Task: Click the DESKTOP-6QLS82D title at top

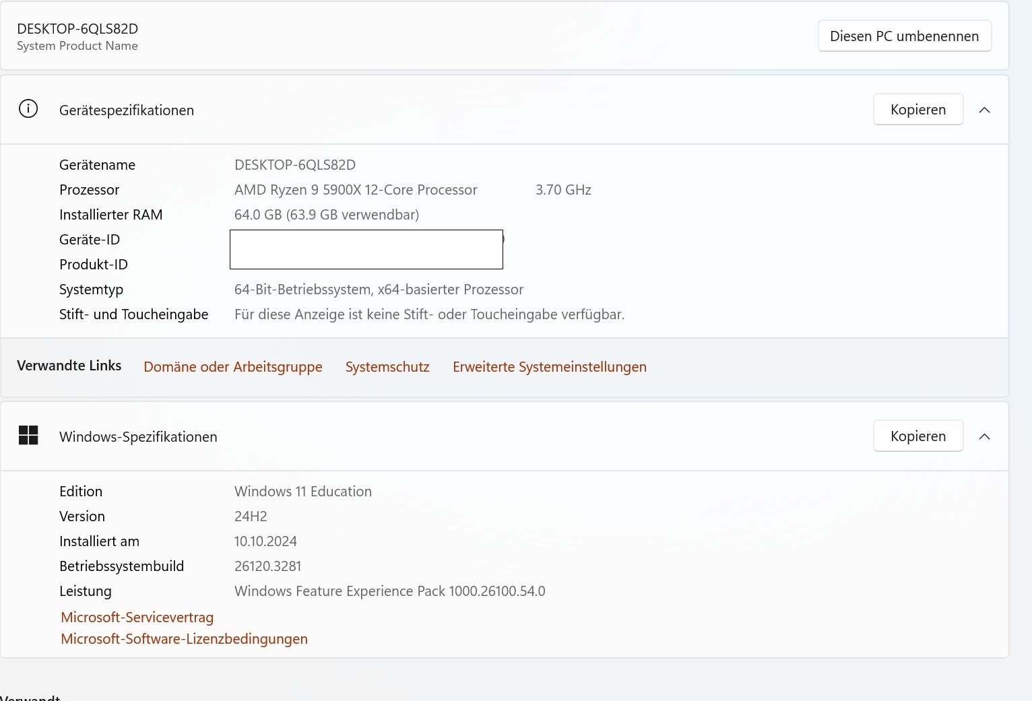Action: [77, 28]
